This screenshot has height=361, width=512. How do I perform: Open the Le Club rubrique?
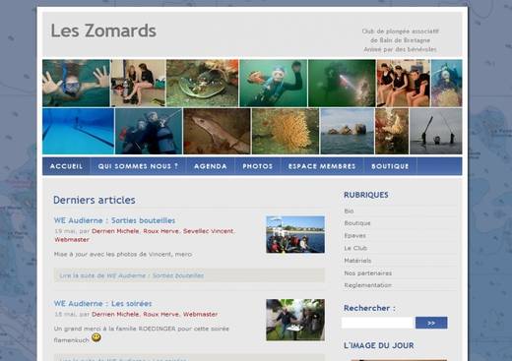[x=355, y=248]
